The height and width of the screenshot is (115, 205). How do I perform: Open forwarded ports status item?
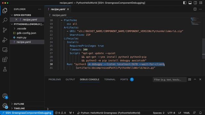pos(72,113)
